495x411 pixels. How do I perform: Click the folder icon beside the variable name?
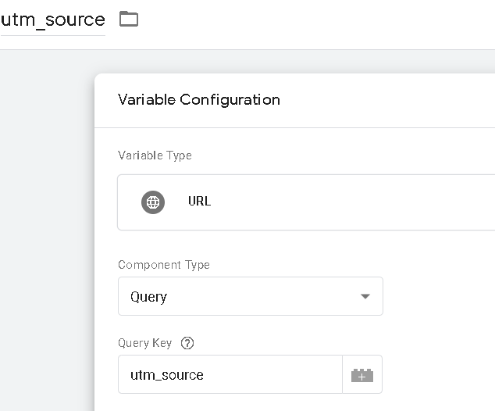tap(129, 19)
